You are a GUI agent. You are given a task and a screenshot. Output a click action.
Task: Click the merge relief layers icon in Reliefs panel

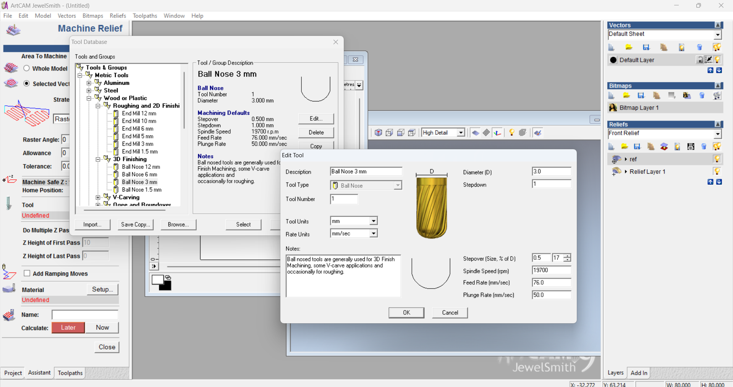point(664,147)
